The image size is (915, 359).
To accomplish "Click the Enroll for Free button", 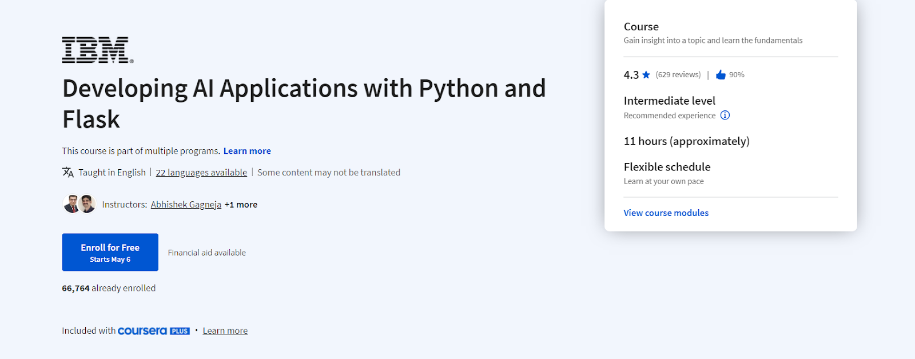I will pyautogui.click(x=110, y=252).
